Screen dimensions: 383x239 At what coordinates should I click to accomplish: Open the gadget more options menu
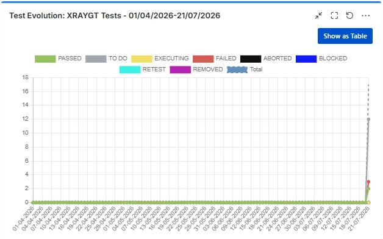[365, 16]
